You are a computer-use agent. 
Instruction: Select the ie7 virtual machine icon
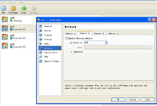(x=5, y=28)
